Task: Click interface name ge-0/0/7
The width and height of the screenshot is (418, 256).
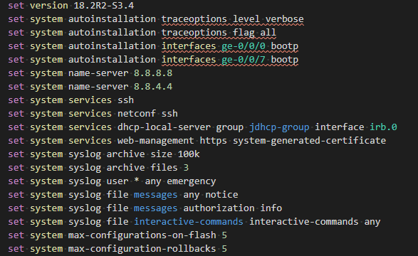Action: 244,60
